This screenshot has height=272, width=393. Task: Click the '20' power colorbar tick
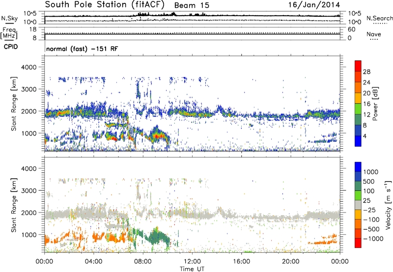point(366,93)
